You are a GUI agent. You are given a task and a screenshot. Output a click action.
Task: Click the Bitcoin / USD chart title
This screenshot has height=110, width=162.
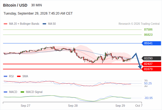(15, 5)
